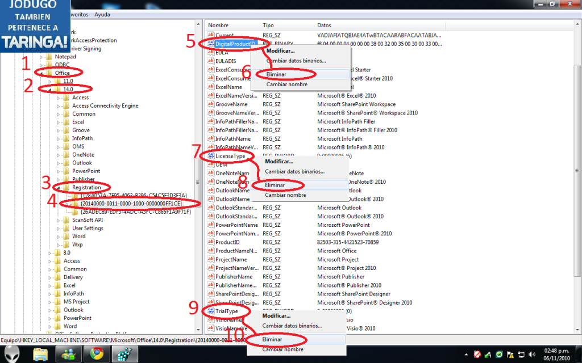Click the string icon beside PublisherName
The height and width of the screenshot is (363, 582).
click(211, 277)
